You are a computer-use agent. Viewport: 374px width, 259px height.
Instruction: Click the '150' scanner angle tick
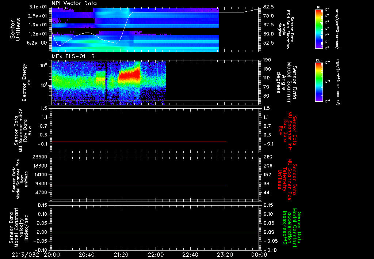click(x=267, y=69)
